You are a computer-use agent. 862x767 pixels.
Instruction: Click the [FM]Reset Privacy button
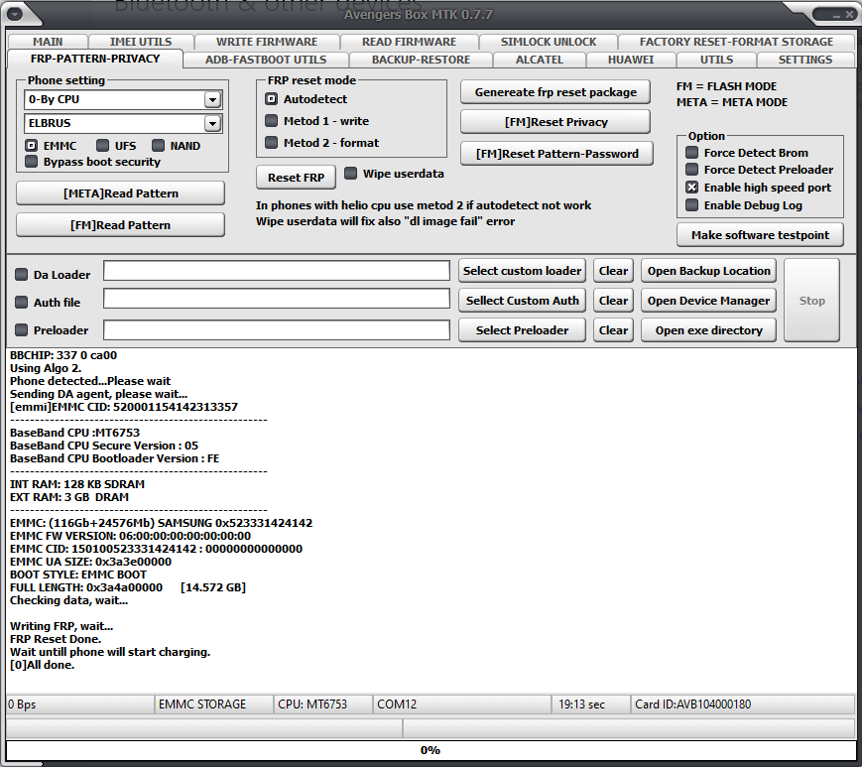[555, 122]
